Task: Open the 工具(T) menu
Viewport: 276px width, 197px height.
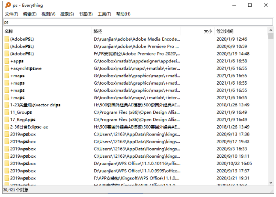Action: coord(104,14)
